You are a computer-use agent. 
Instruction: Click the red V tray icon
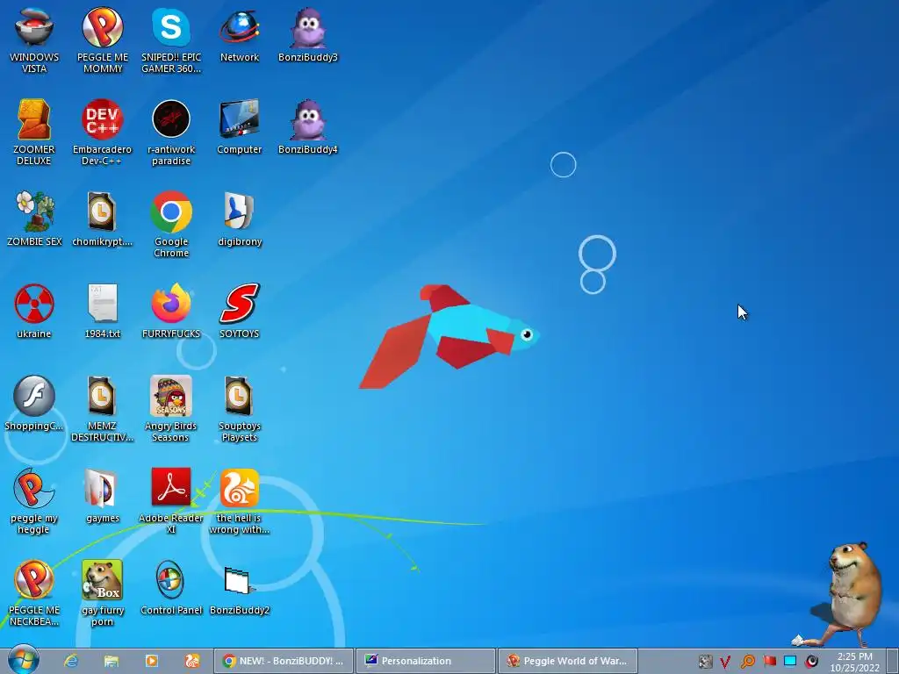coord(726,662)
